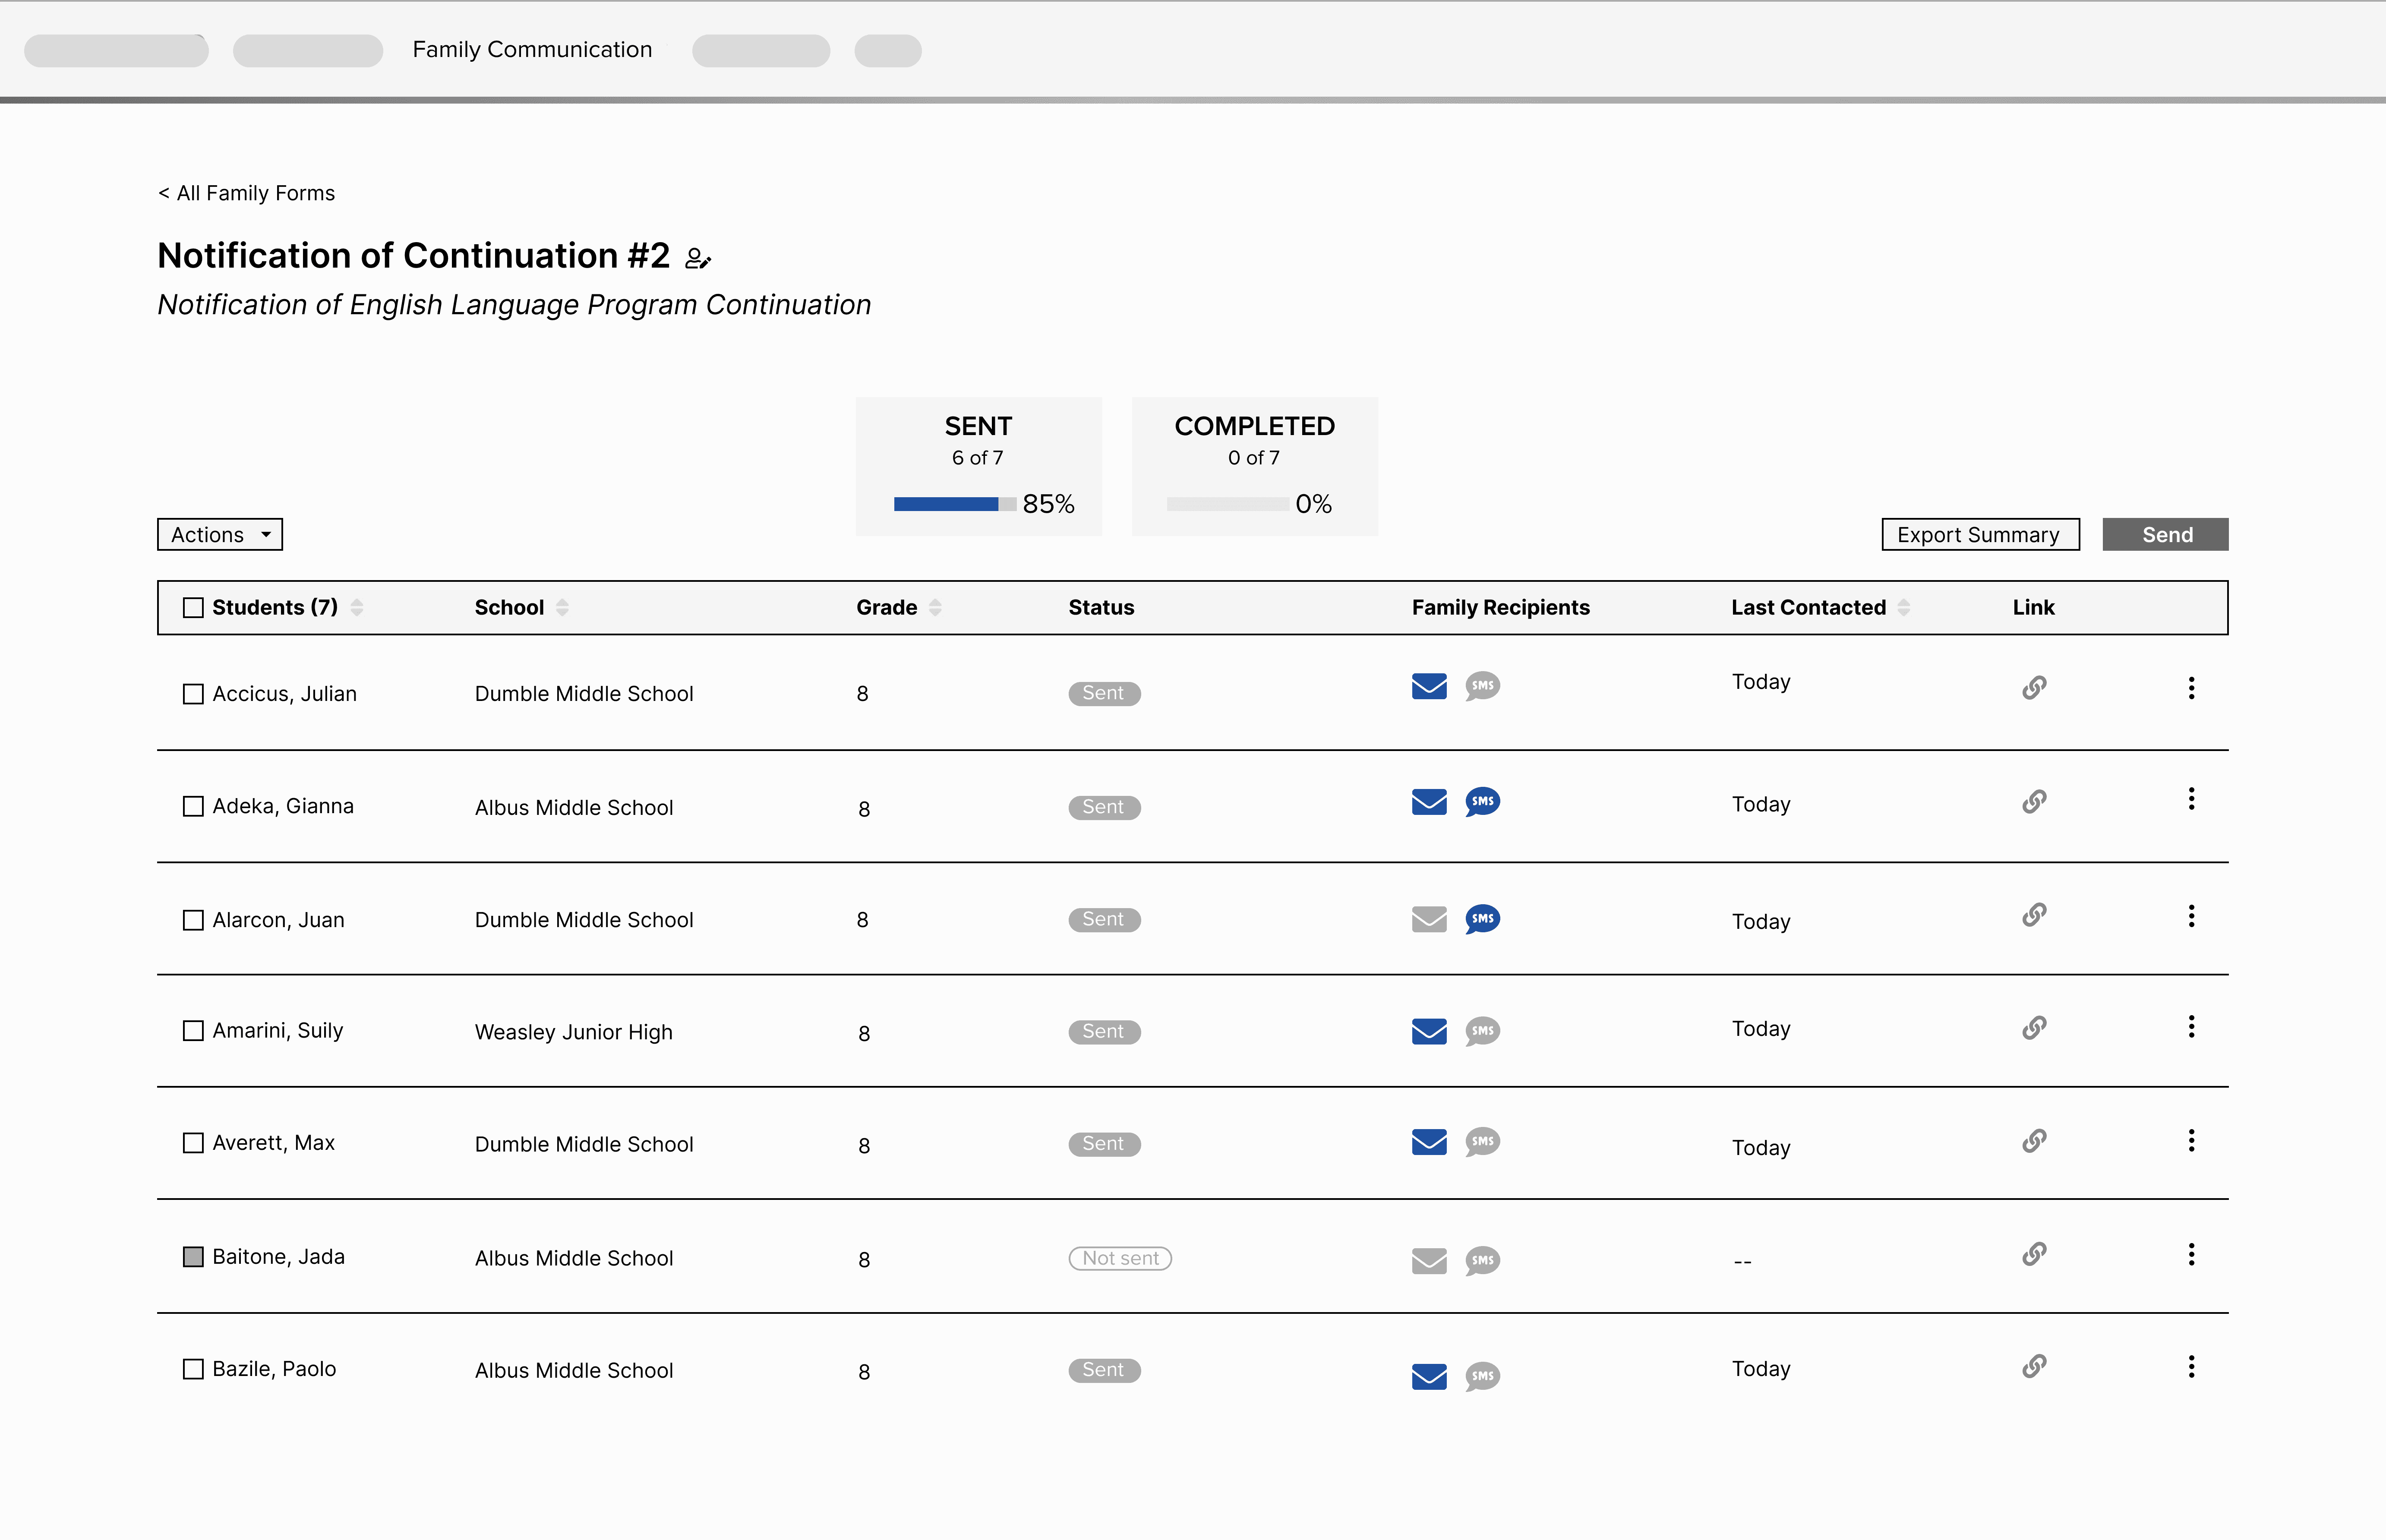This screenshot has height=1540, width=2386.
Task: Click first placeholder nav tab
Action: pyautogui.click(x=116, y=51)
